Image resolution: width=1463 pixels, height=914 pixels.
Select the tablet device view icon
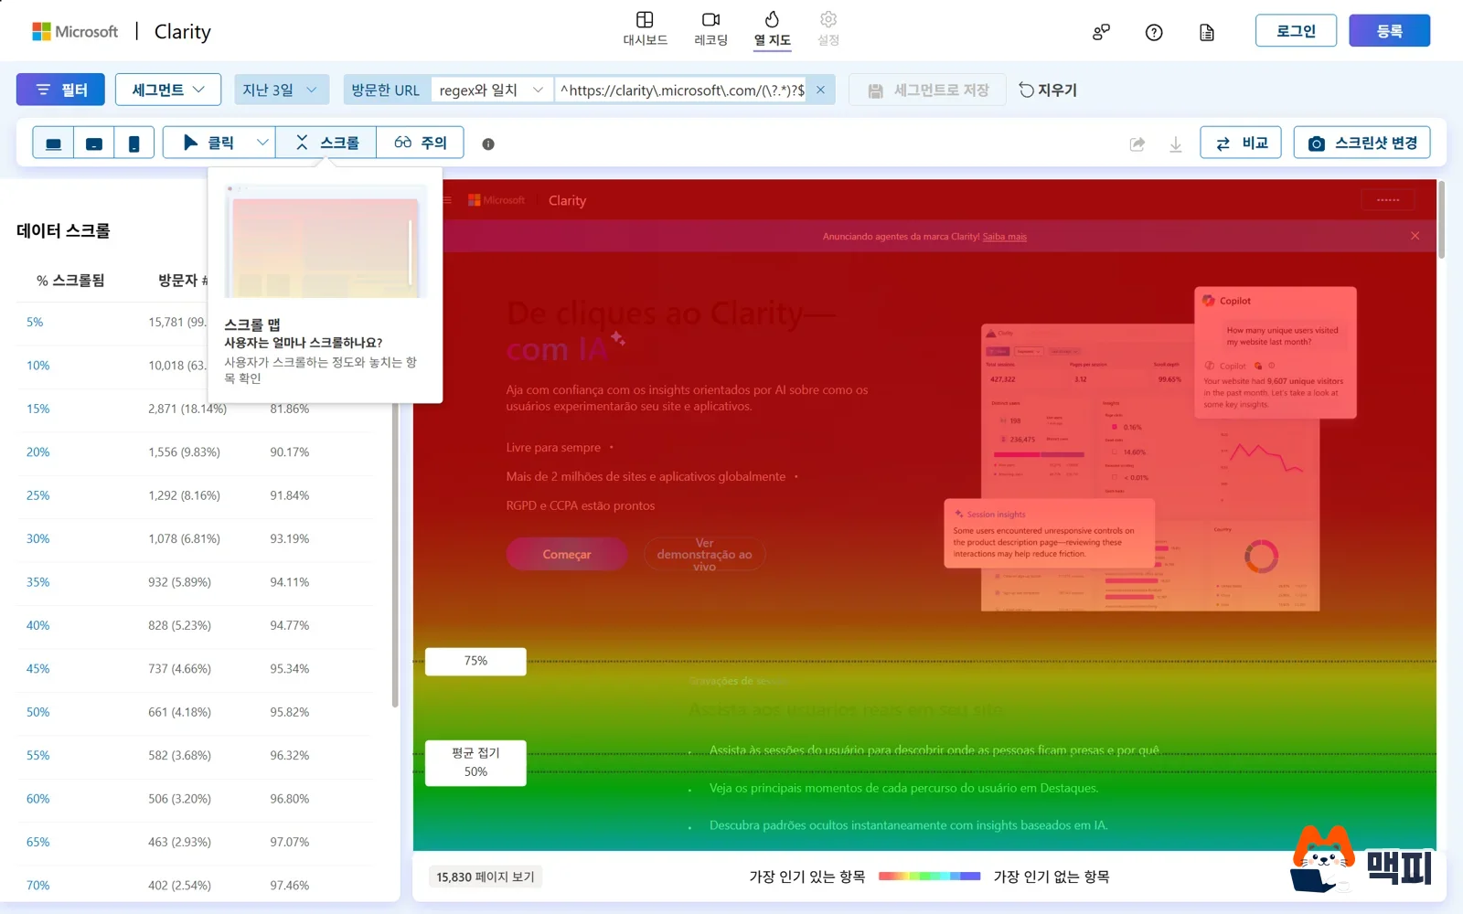coord(94,143)
